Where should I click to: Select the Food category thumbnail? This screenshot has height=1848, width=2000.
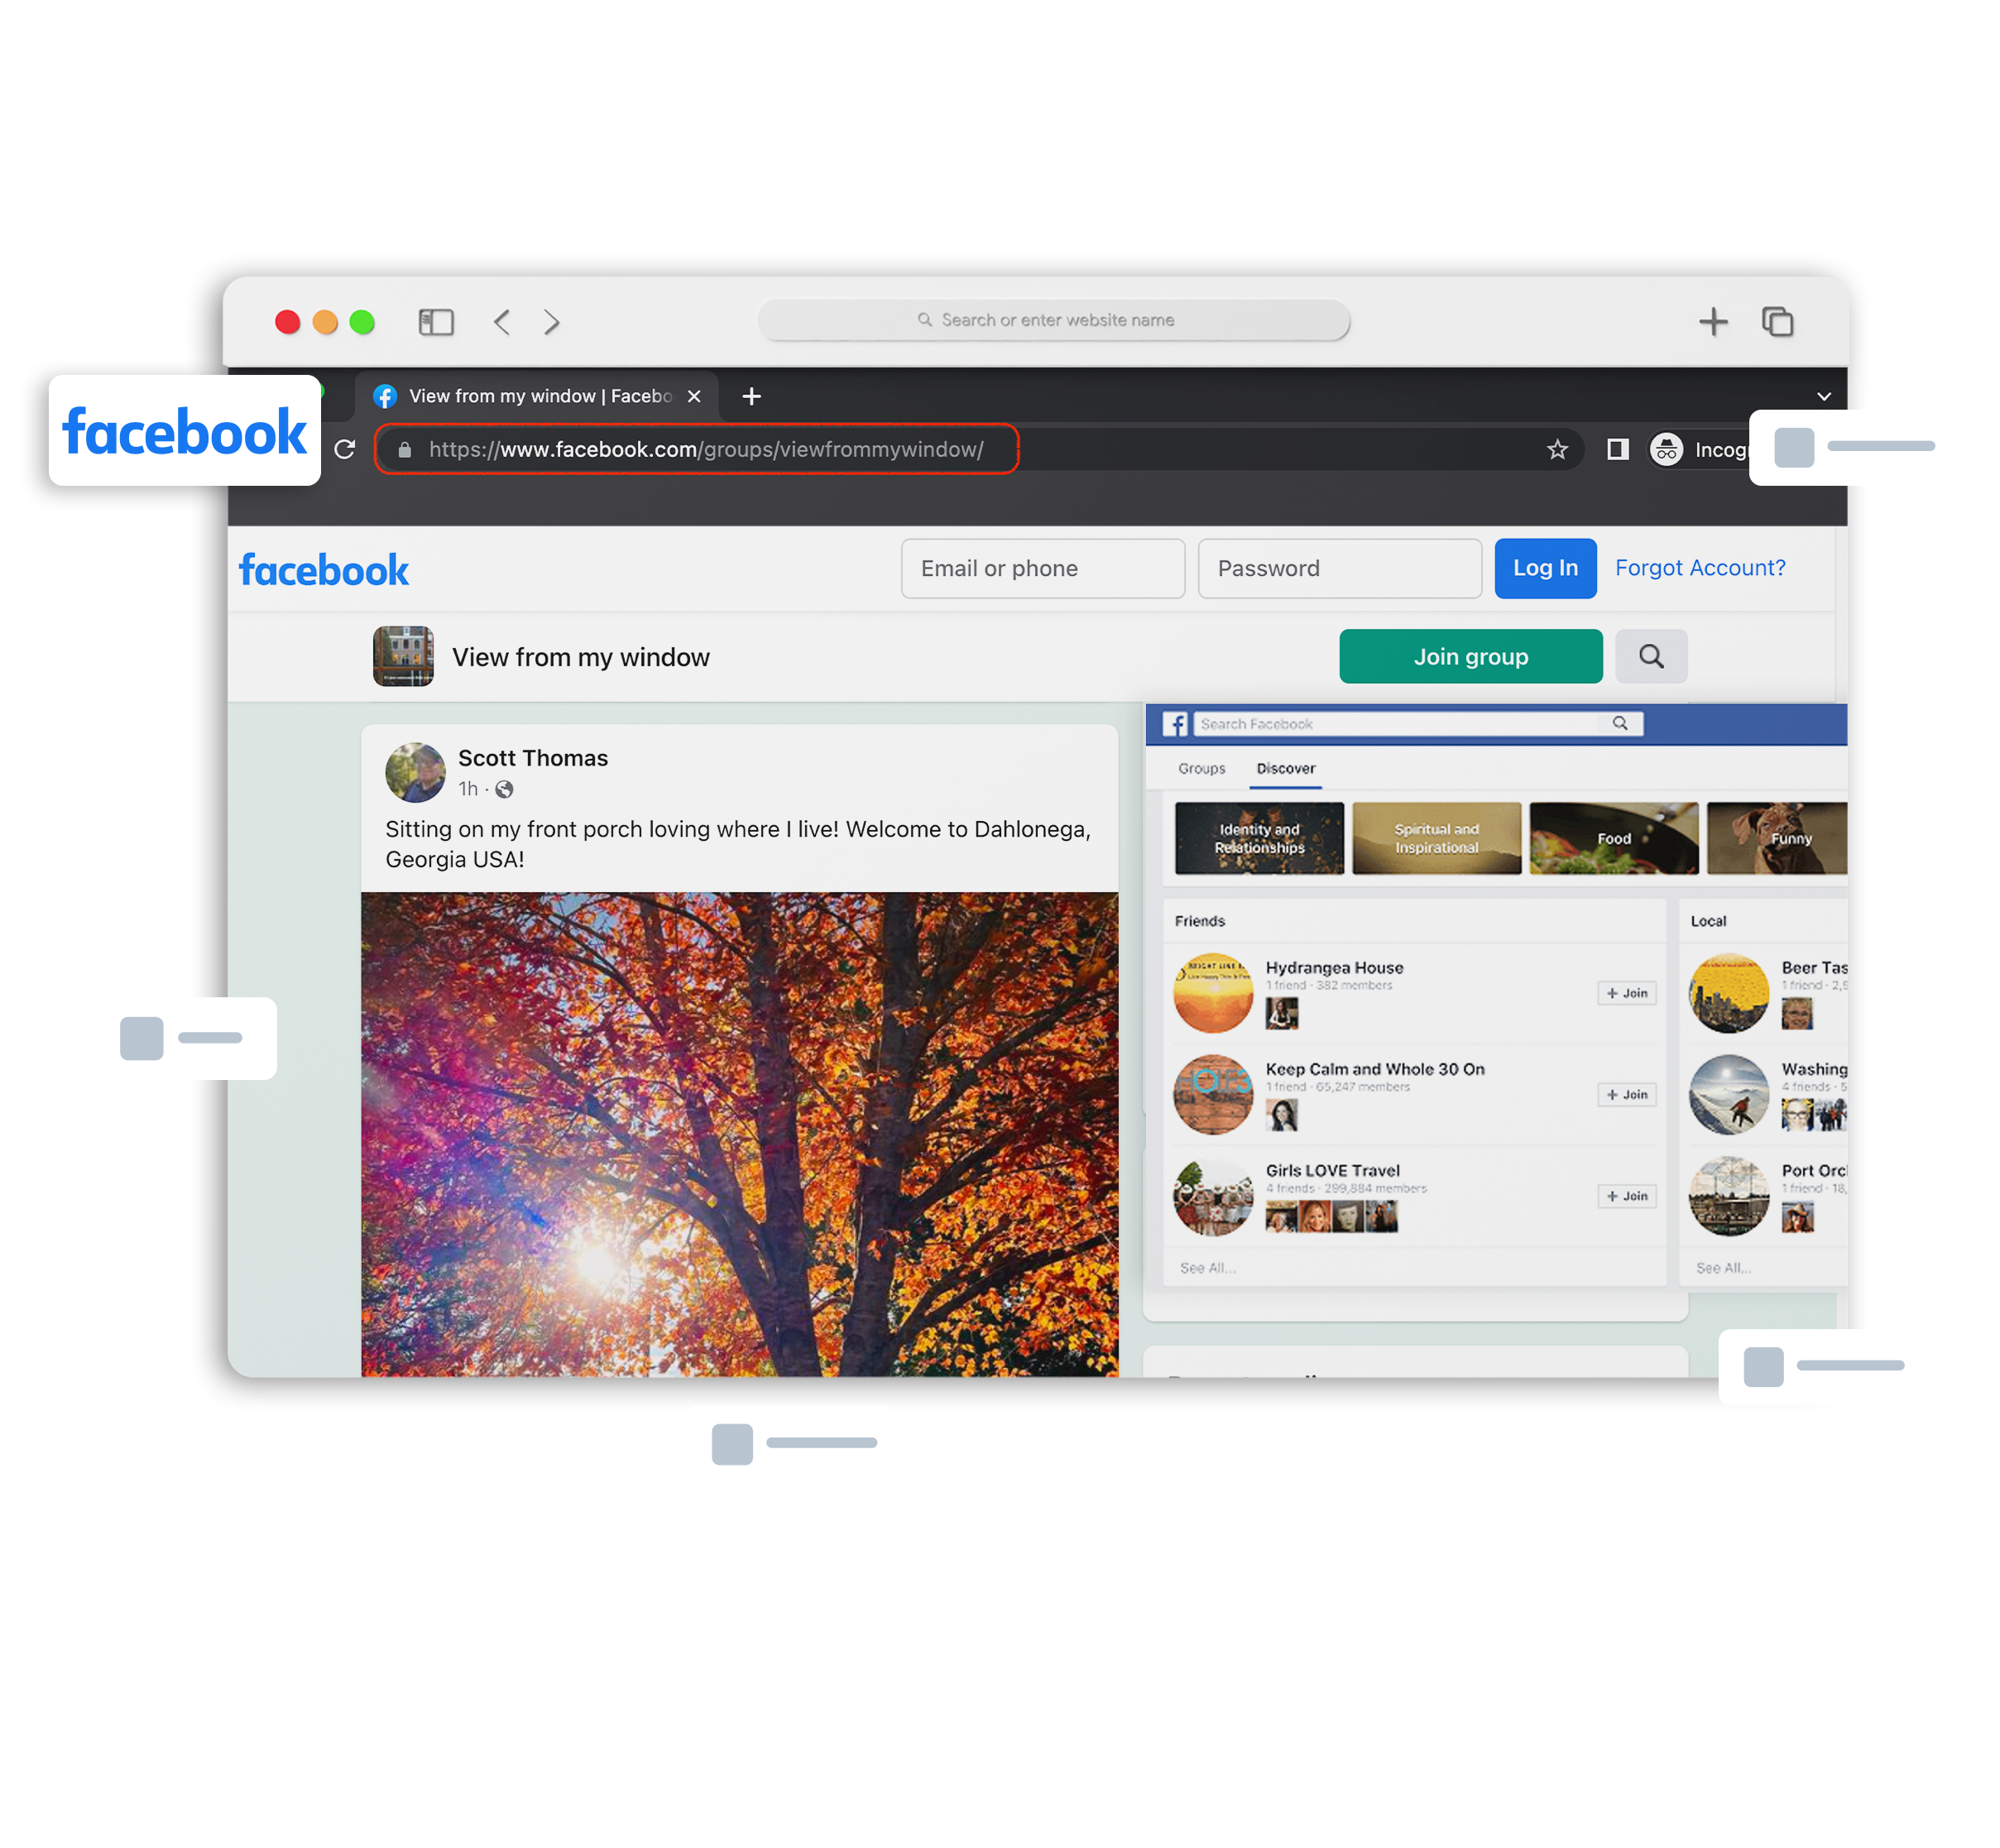[x=1613, y=839]
